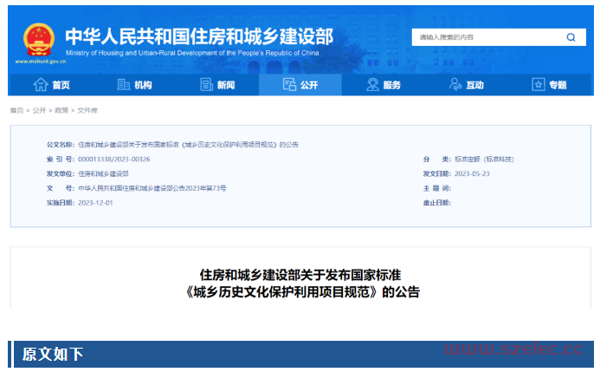Click the issuing unit value 住房和城乡建设部
Viewport: 600px width, 372px height.
(103, 173)
